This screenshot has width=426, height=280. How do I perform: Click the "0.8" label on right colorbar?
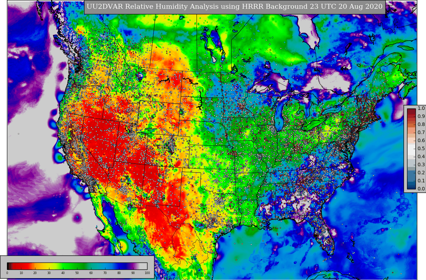[421, 125]
